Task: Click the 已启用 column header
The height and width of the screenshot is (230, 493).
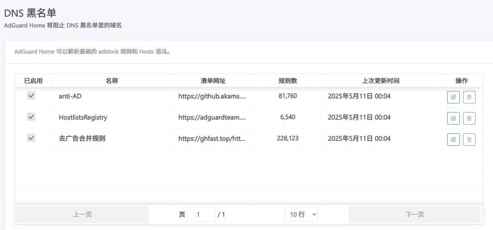Action: pyautogui.click(x=33, y=81)
